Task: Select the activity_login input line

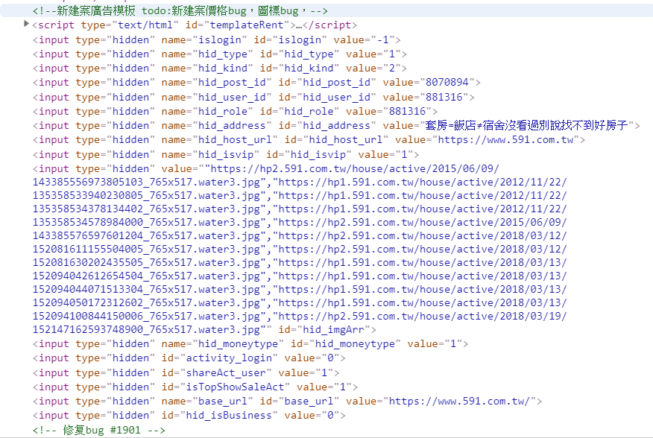Action: (x=189, y=358)
